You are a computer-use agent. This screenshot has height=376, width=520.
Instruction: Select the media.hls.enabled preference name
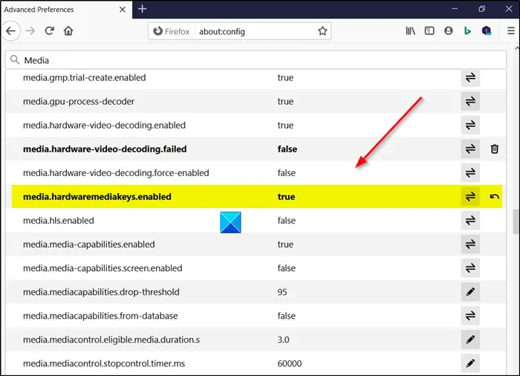59,221
